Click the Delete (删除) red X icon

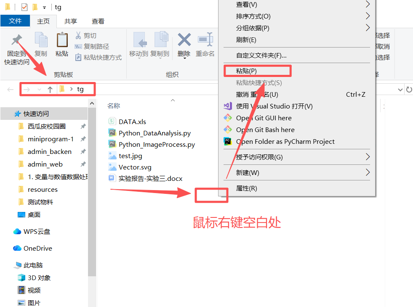(x=184, y=40)
